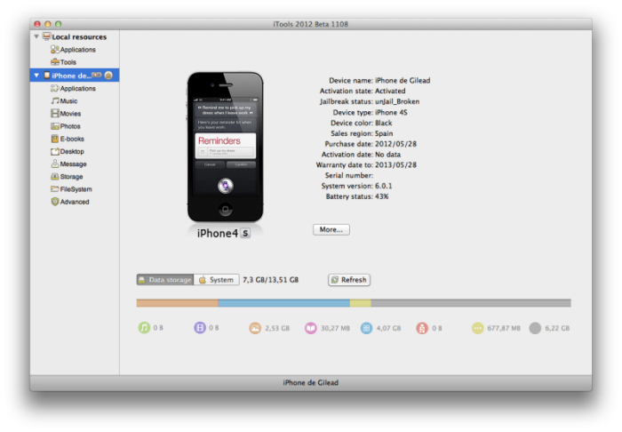The height and width of the screenshot is (432, 622).
Task: Click the Device name value iPhone de Gilead
Action: pyautogui.click(x=403, y=81)
